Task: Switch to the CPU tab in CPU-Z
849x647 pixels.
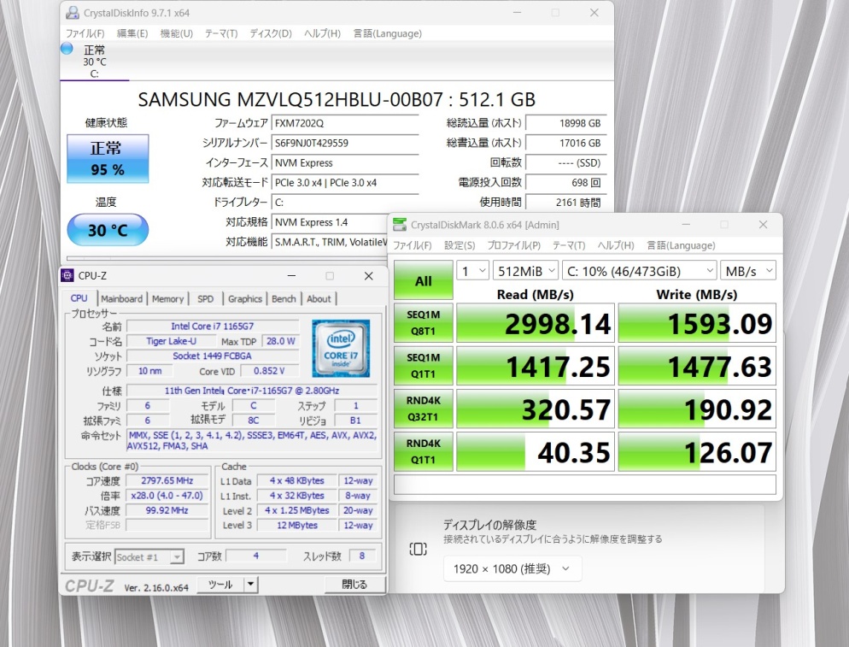Action: click(x=79, y=298)
